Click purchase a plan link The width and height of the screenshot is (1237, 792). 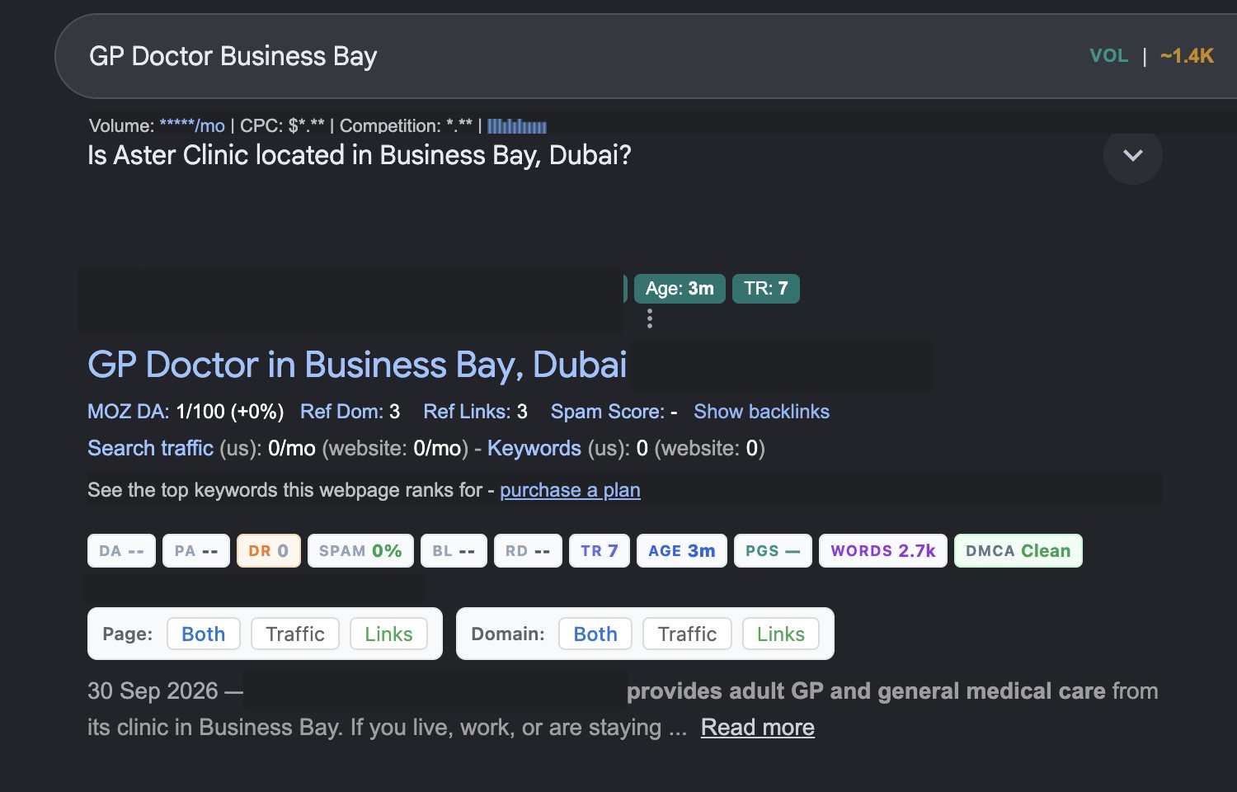(570, 490)
